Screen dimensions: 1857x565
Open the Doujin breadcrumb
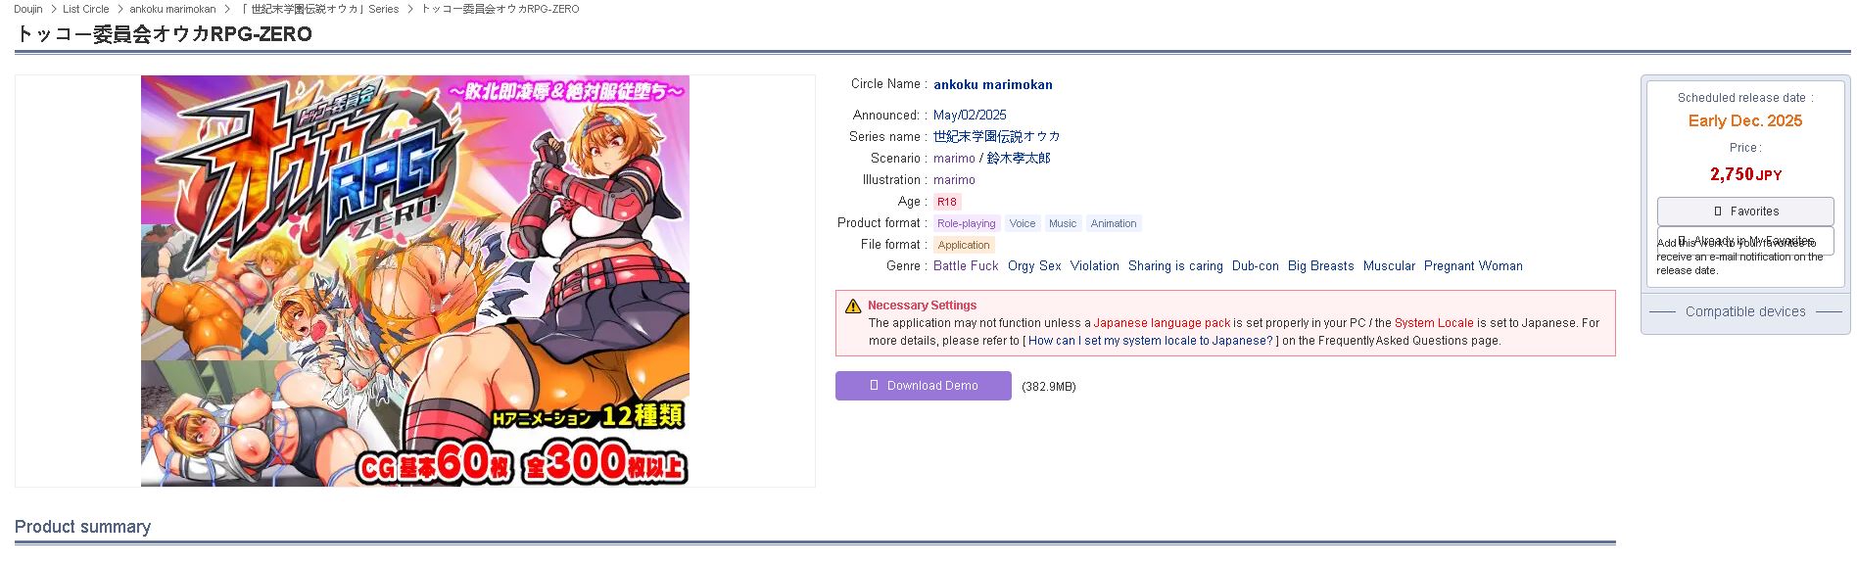pos(27,9)
